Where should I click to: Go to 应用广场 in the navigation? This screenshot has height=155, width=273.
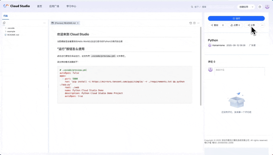pyautogui.click(x=54, y=6)
